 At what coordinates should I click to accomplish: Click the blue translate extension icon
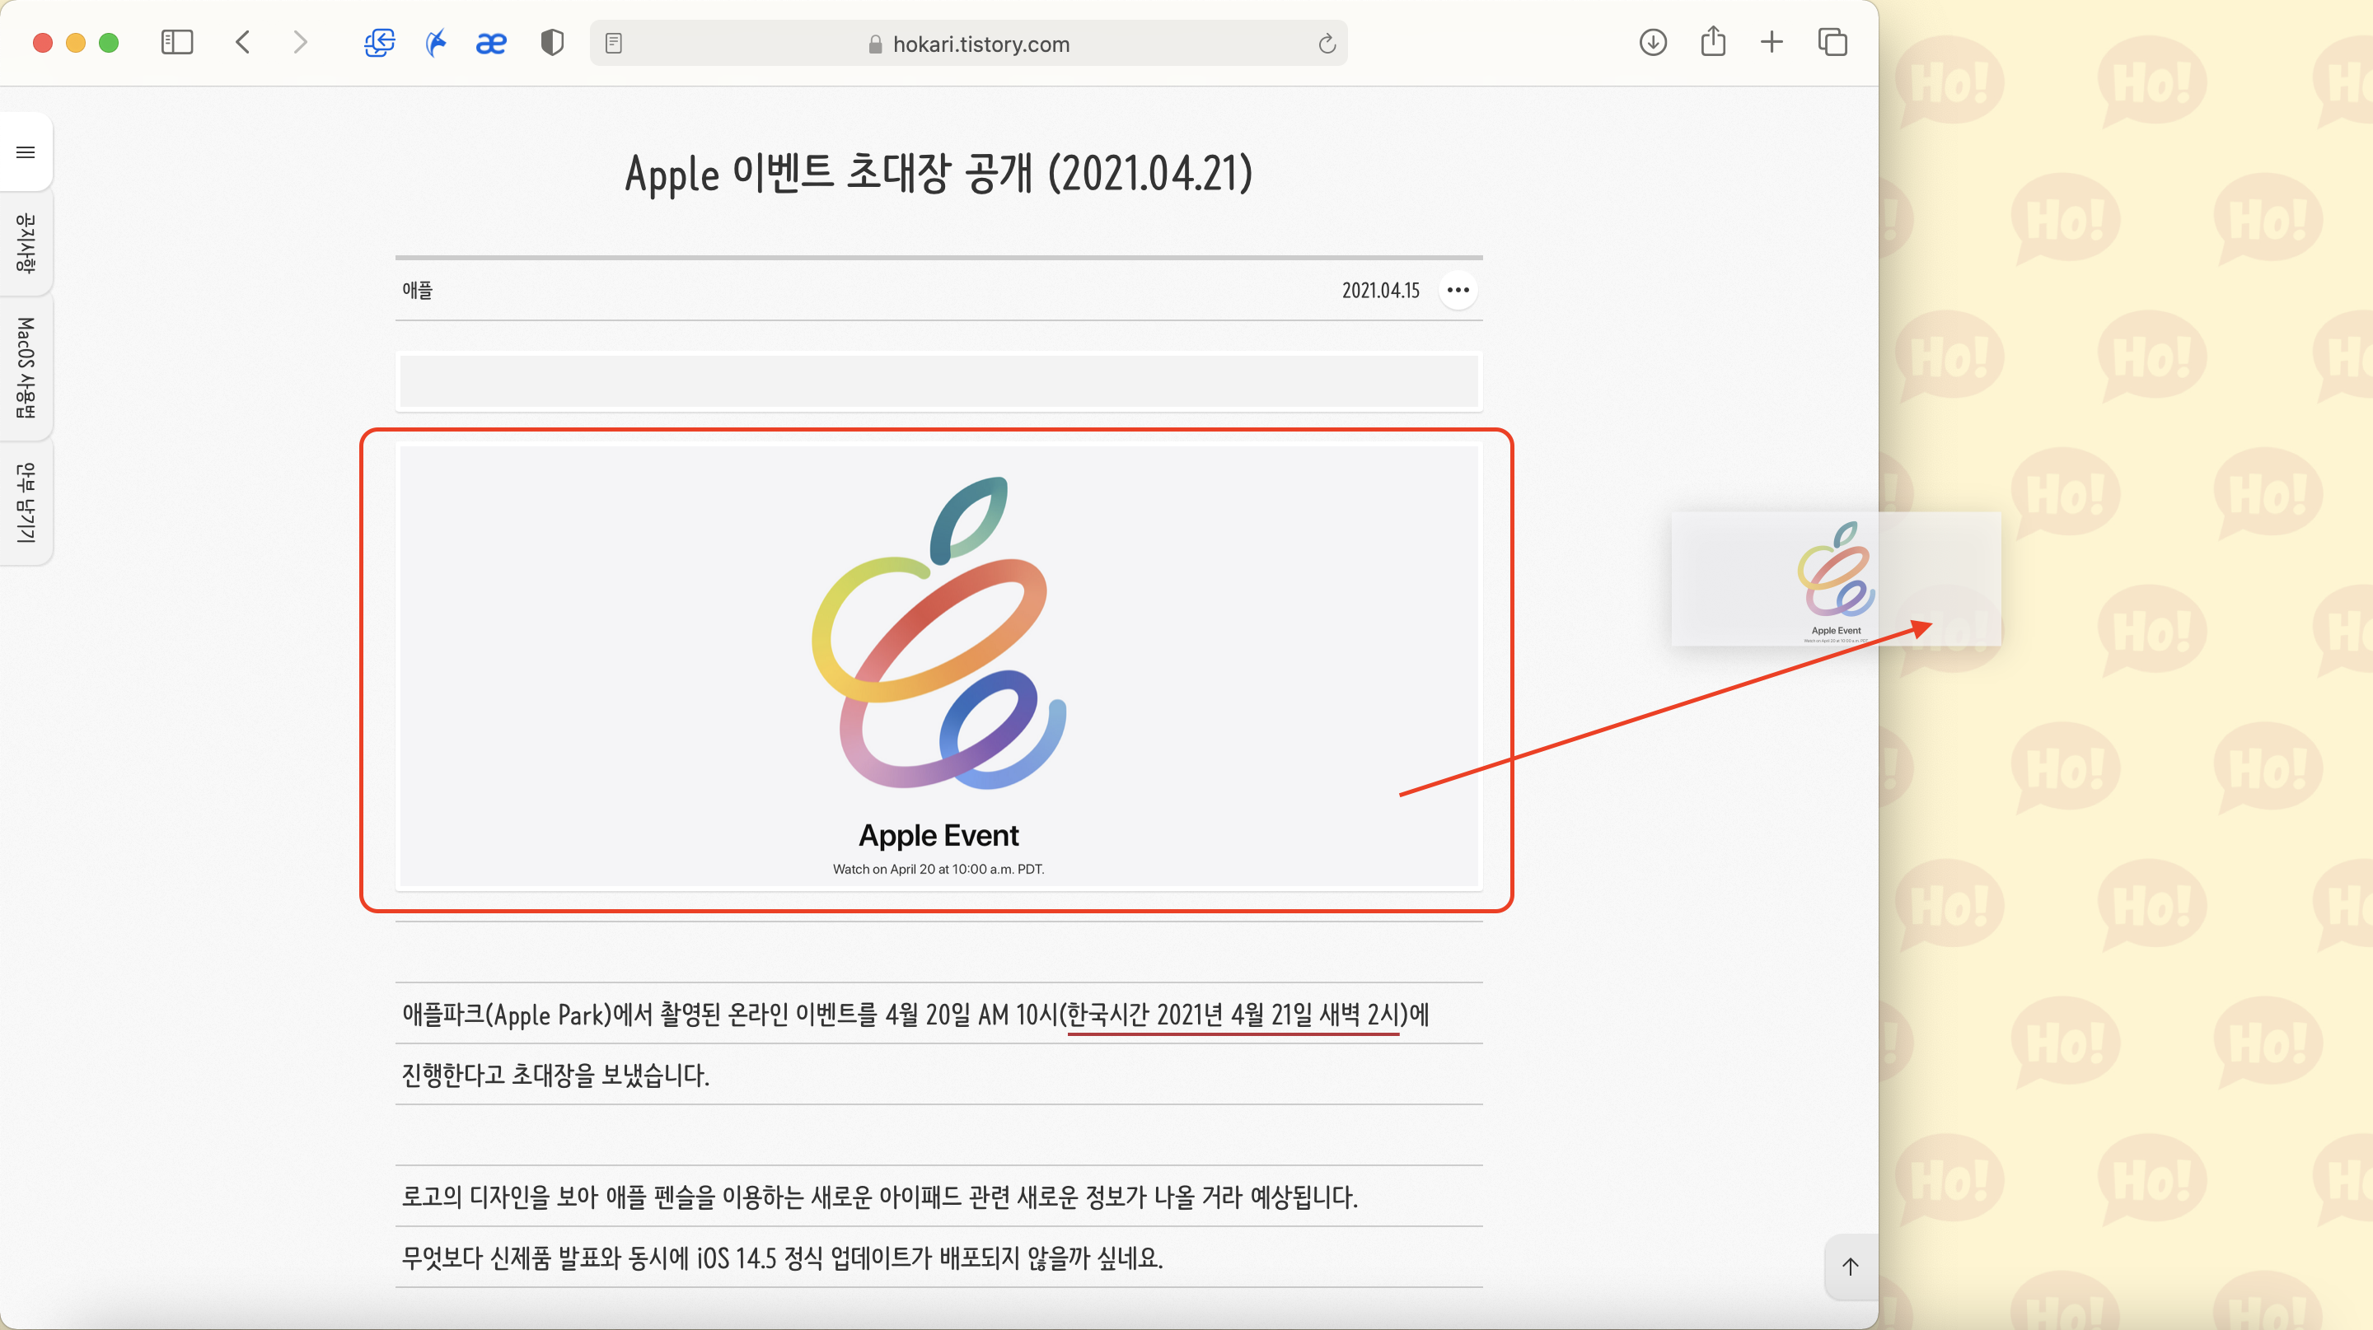pos(380,42)
